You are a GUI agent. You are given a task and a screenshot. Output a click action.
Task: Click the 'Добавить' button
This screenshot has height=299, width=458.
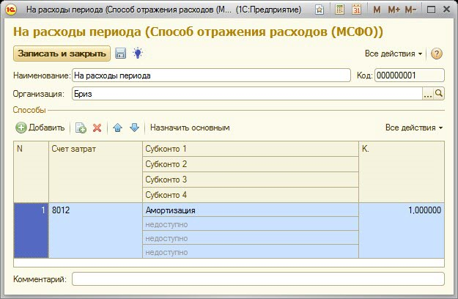tap(40, 128)
